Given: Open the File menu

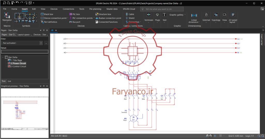Looking at the screenshot, I should point(5,9).
